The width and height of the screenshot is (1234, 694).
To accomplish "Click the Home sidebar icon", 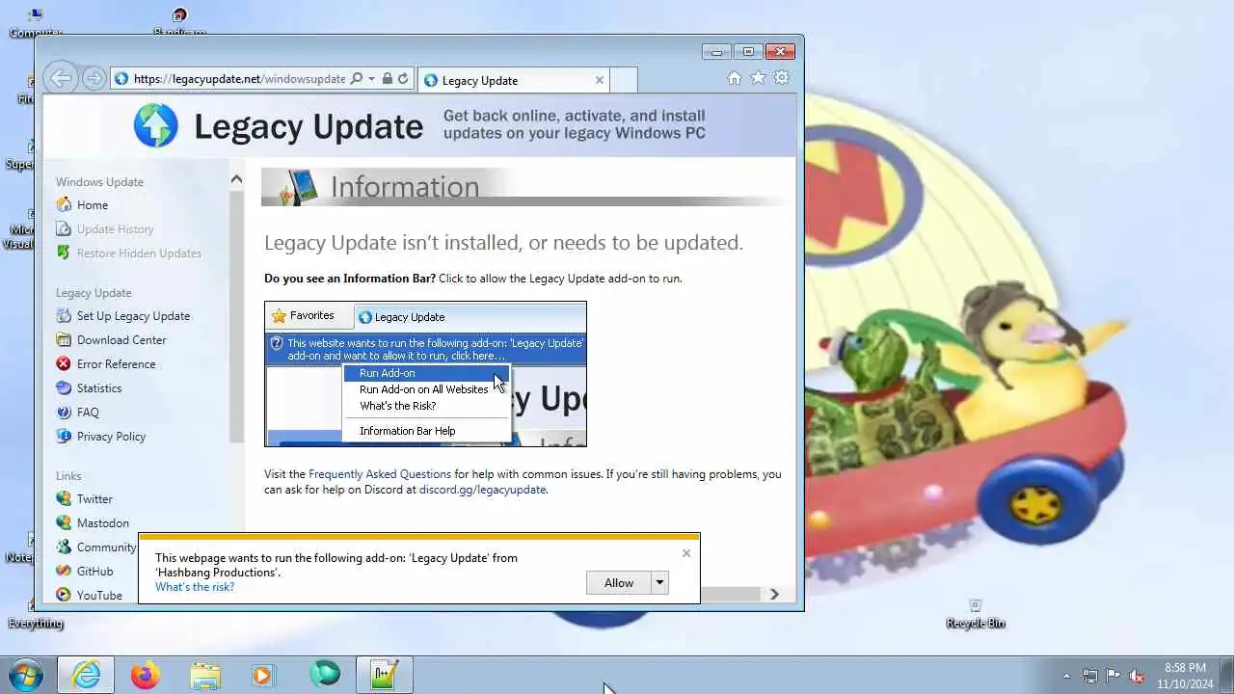I will click(64, 204).
